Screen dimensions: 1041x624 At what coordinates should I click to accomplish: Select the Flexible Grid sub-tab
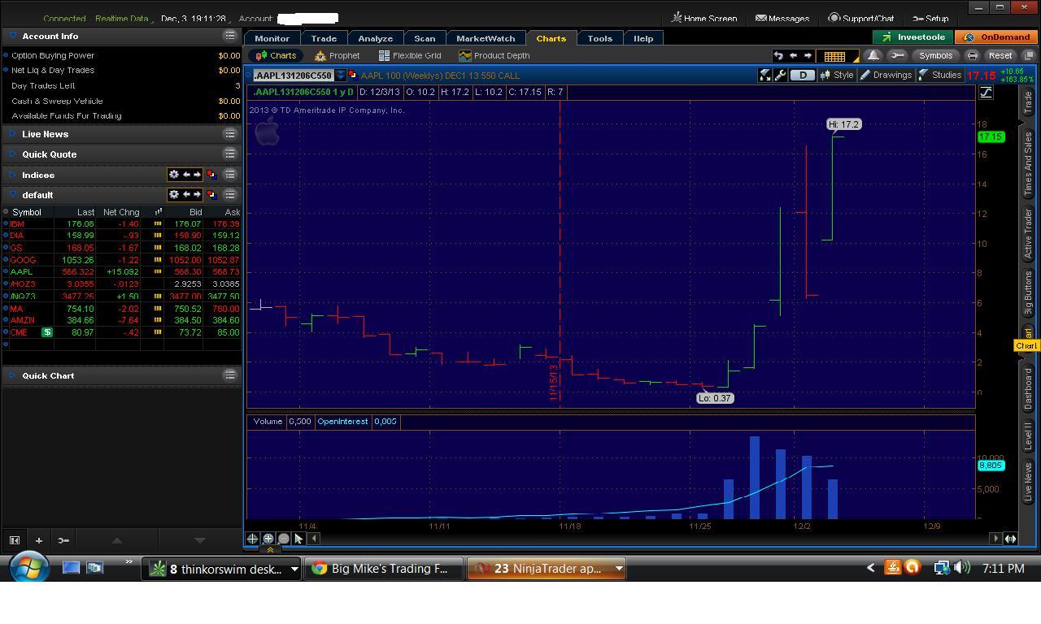[410, 55]
